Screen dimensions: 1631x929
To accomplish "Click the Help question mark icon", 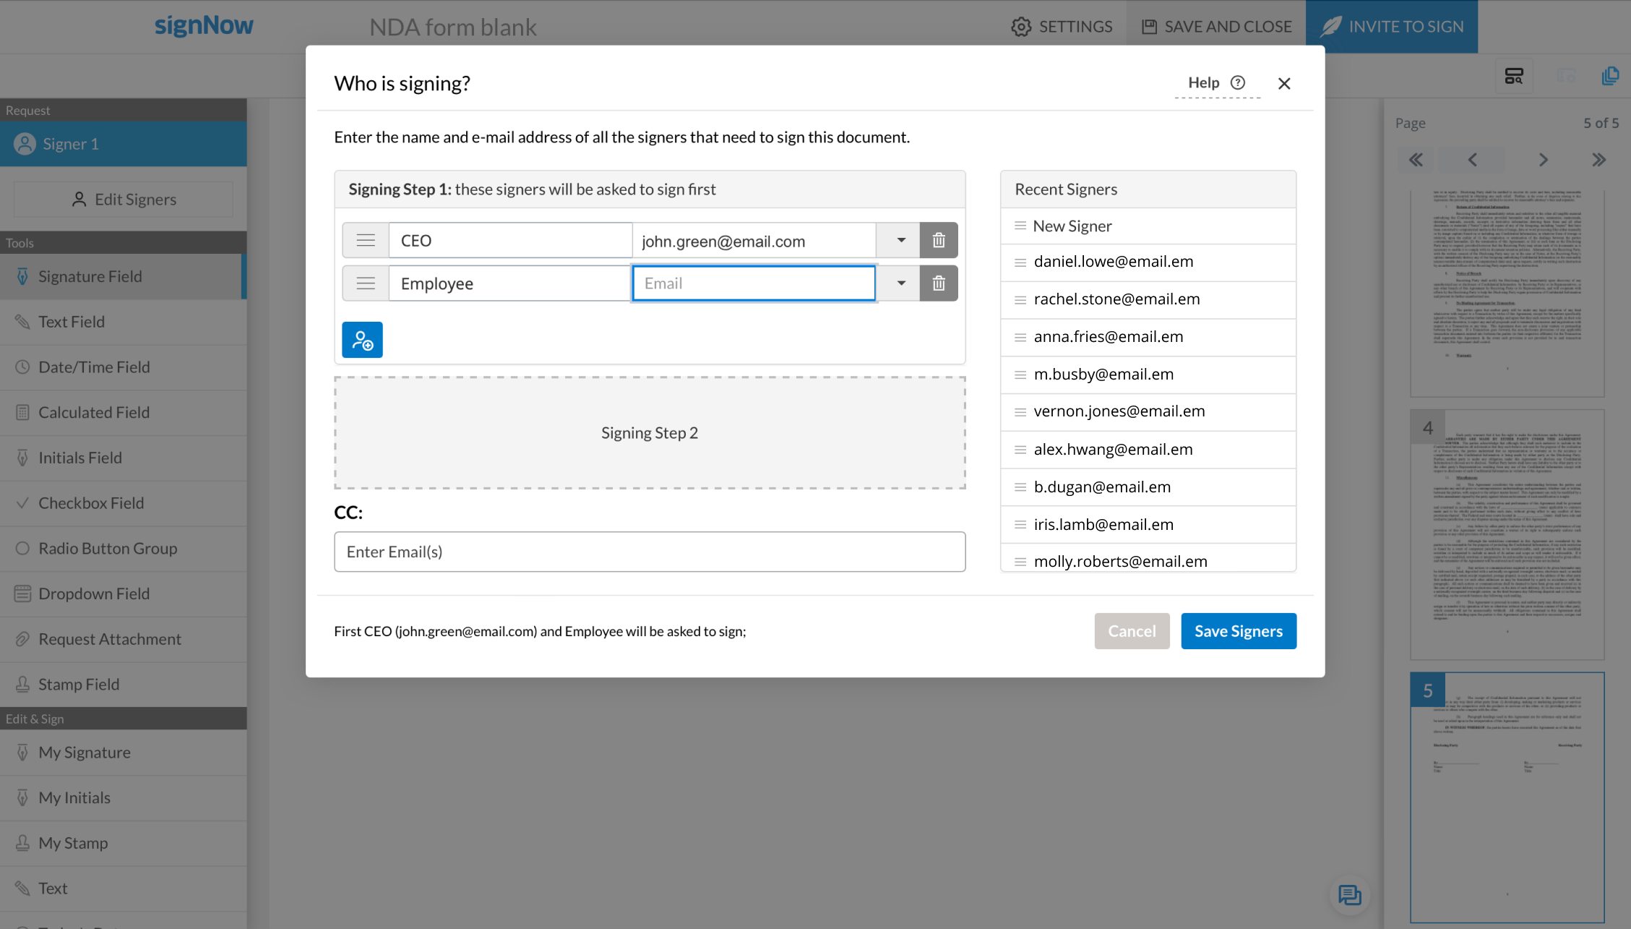I will (1238, 82).
